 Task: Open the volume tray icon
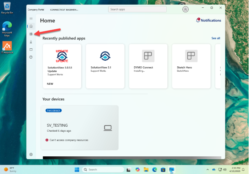pos(225,169)
